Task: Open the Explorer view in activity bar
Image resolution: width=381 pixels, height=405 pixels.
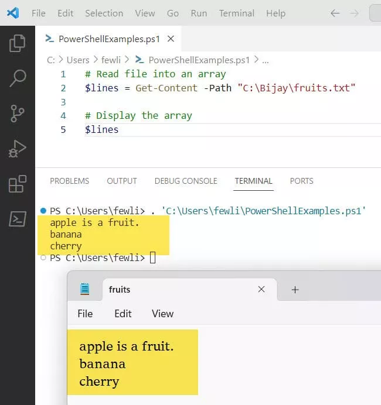Action: tap(18, 42)
